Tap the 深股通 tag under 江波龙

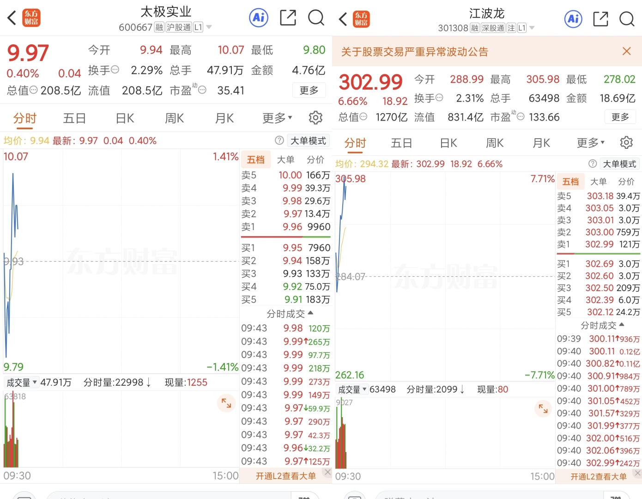493,28
